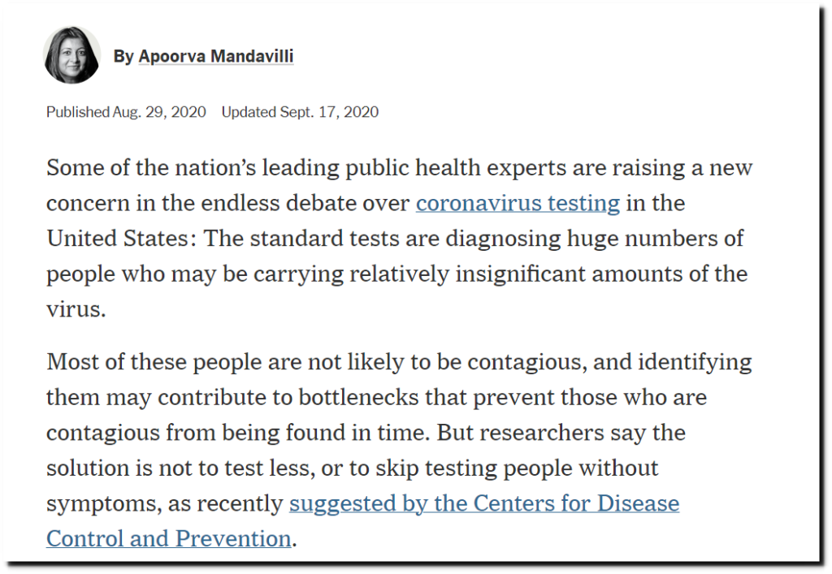Click the author's portrait photo
This screenshot has width=832, height=574.
71,55
